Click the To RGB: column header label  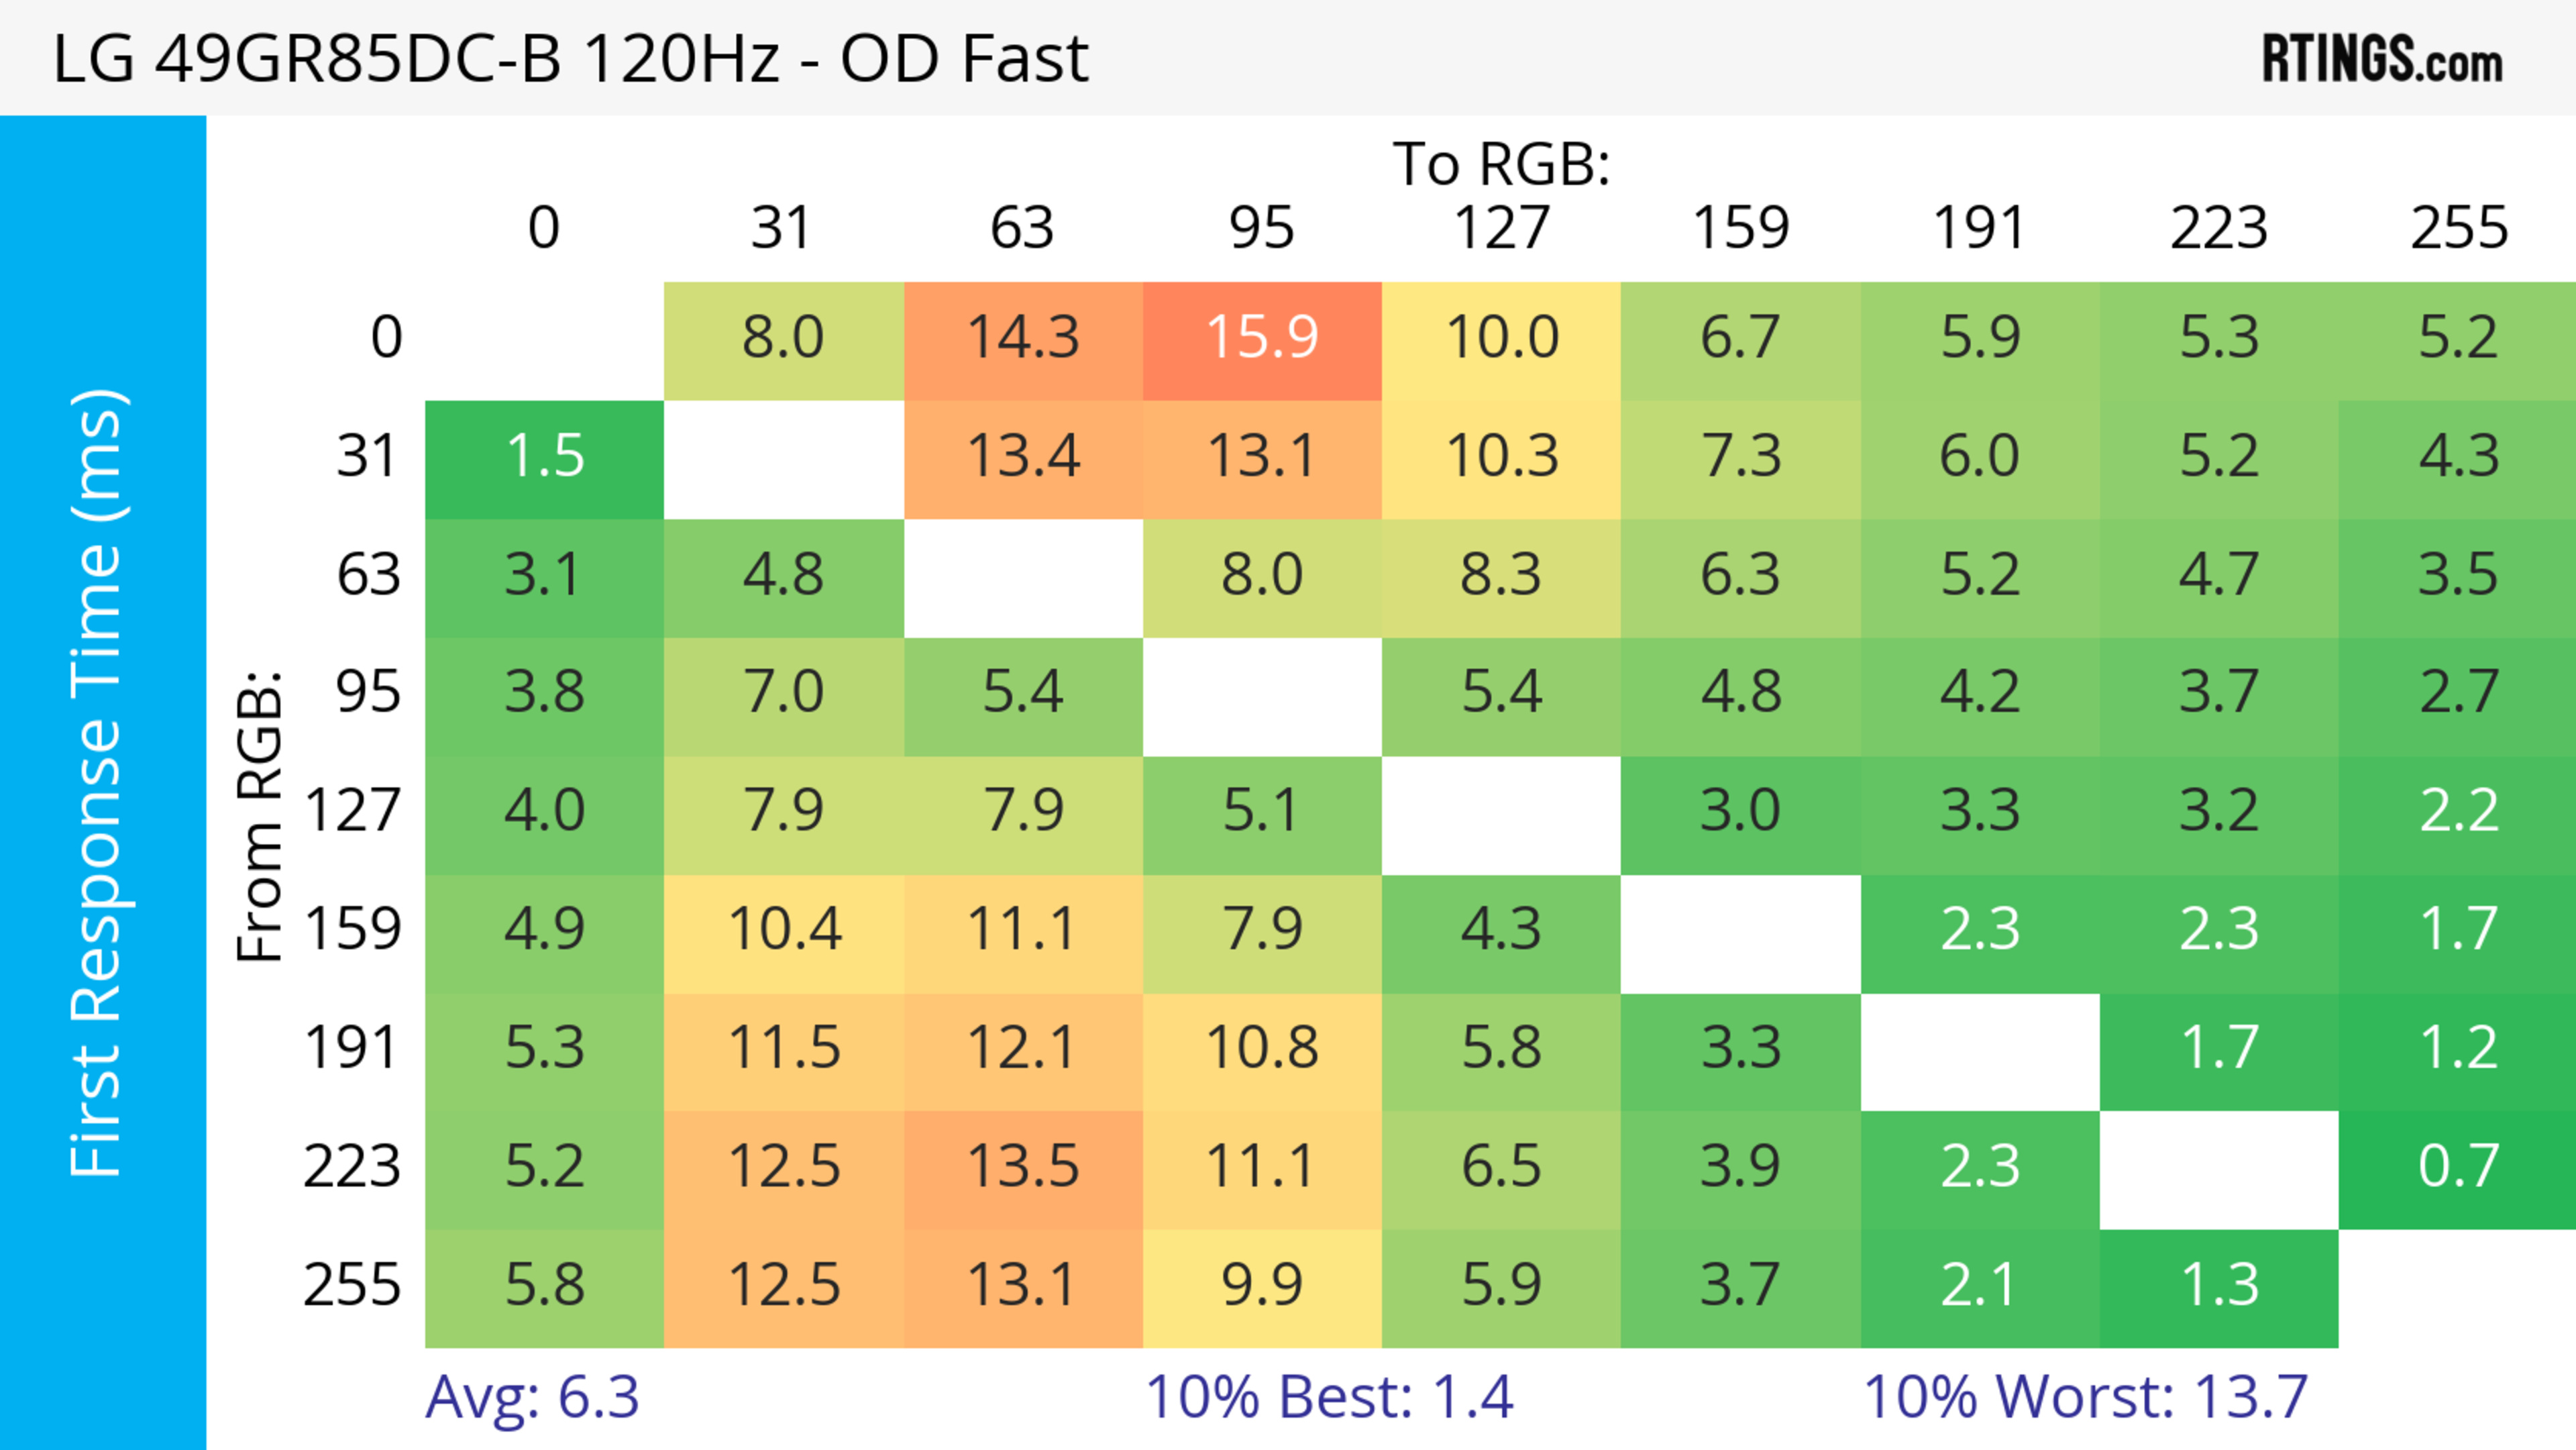click(x=1501, y=164)
